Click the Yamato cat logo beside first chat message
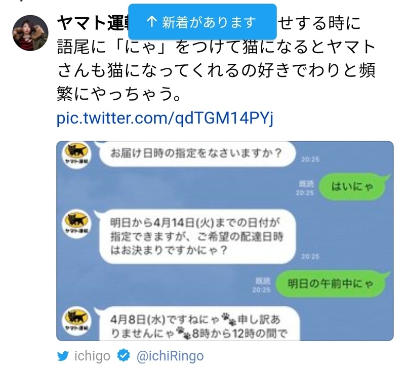The image size is (405, 371). [x=76, y=154]
